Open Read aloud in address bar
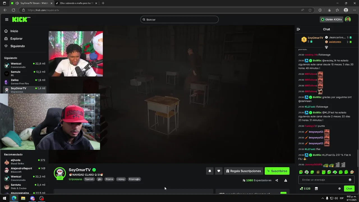The height and width of the screenshot is (202, 359). [x=302, y=10]
